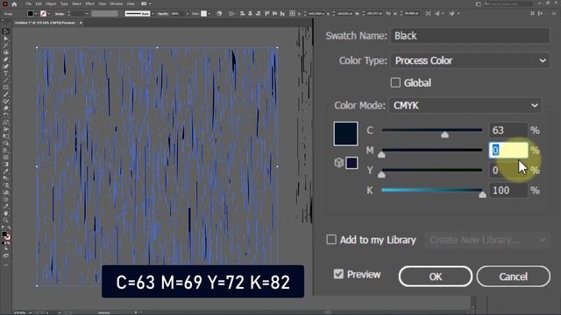Check Add to my Library
Screen dimensions: 561x315
tap(331, 240)
